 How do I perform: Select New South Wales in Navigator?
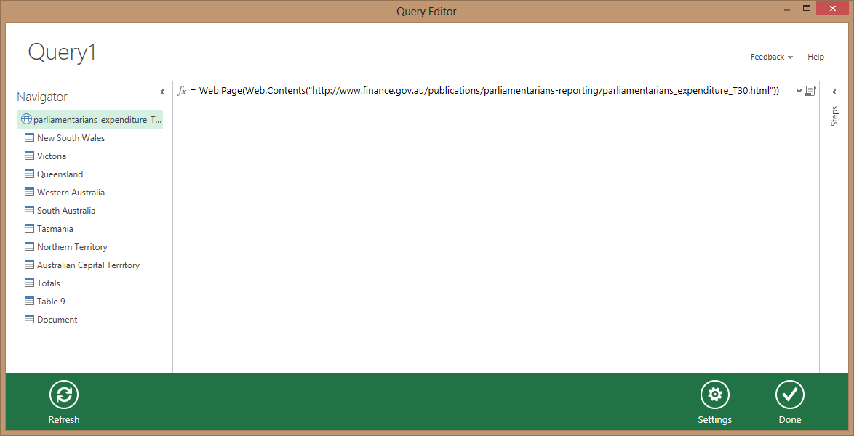point(71,138)
